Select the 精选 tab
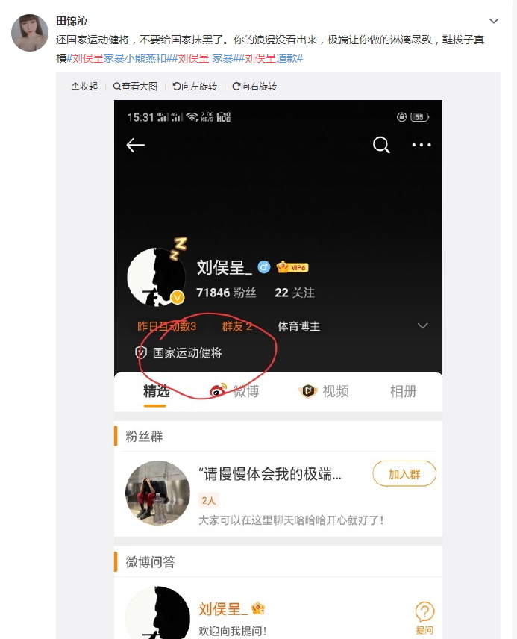The image size is (517, 639). click(x=156, y=391)
